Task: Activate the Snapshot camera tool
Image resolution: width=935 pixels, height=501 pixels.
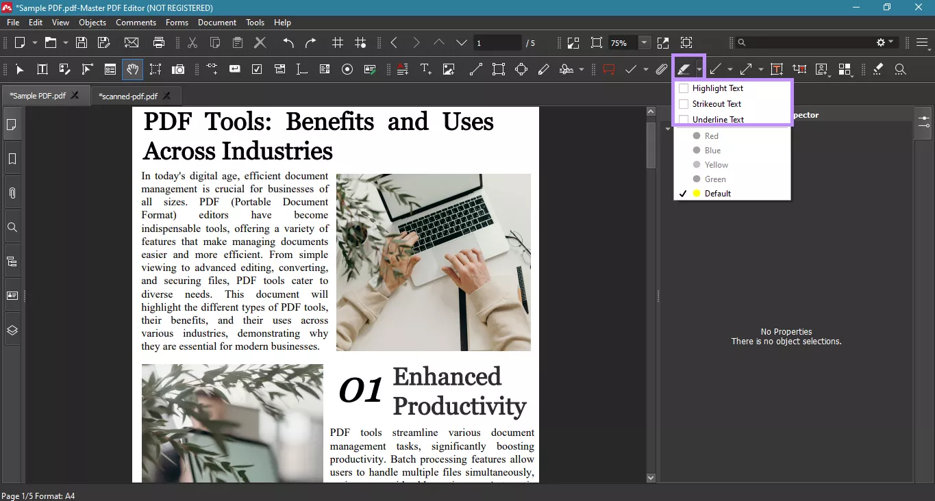Action: [177, 69]
